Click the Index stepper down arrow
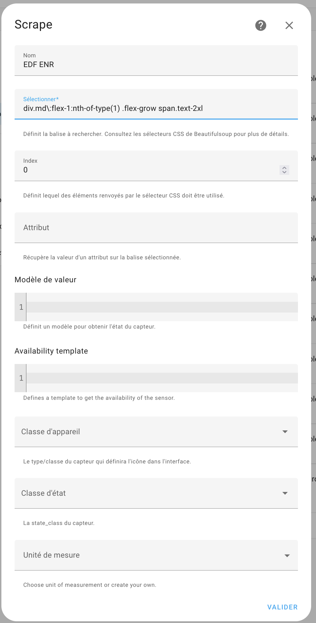The width and height of the screenshot is (316, 623). (284, 172)
